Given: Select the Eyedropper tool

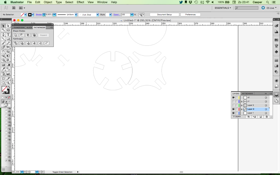Looking at the screenshot, I should point(3,69).
